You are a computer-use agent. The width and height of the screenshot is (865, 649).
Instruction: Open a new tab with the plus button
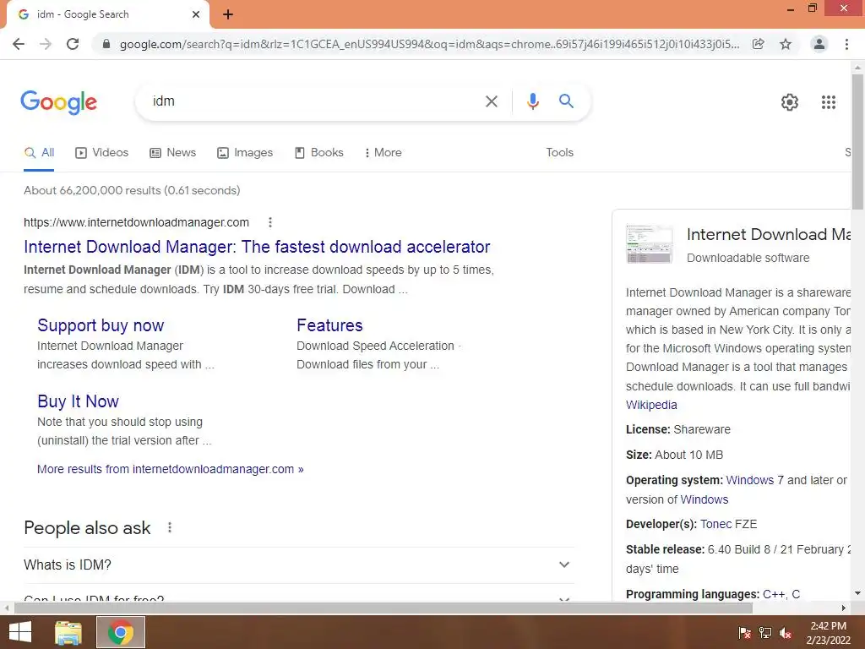tap(228, 14)
